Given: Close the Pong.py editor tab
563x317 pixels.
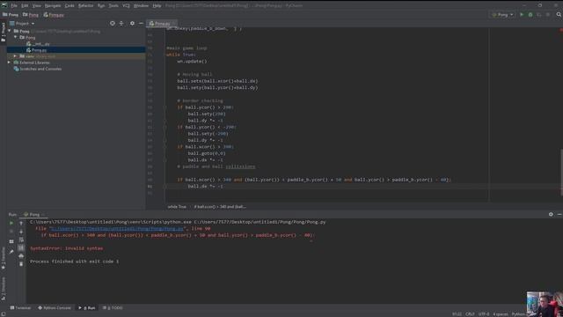Looking at the screenshot, I should [x=174, y=24].
